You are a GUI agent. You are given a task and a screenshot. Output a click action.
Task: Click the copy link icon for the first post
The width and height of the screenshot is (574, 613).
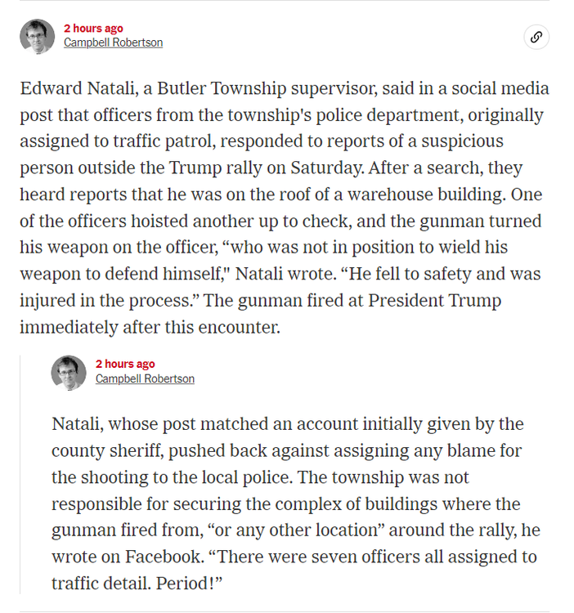[536, 37]
